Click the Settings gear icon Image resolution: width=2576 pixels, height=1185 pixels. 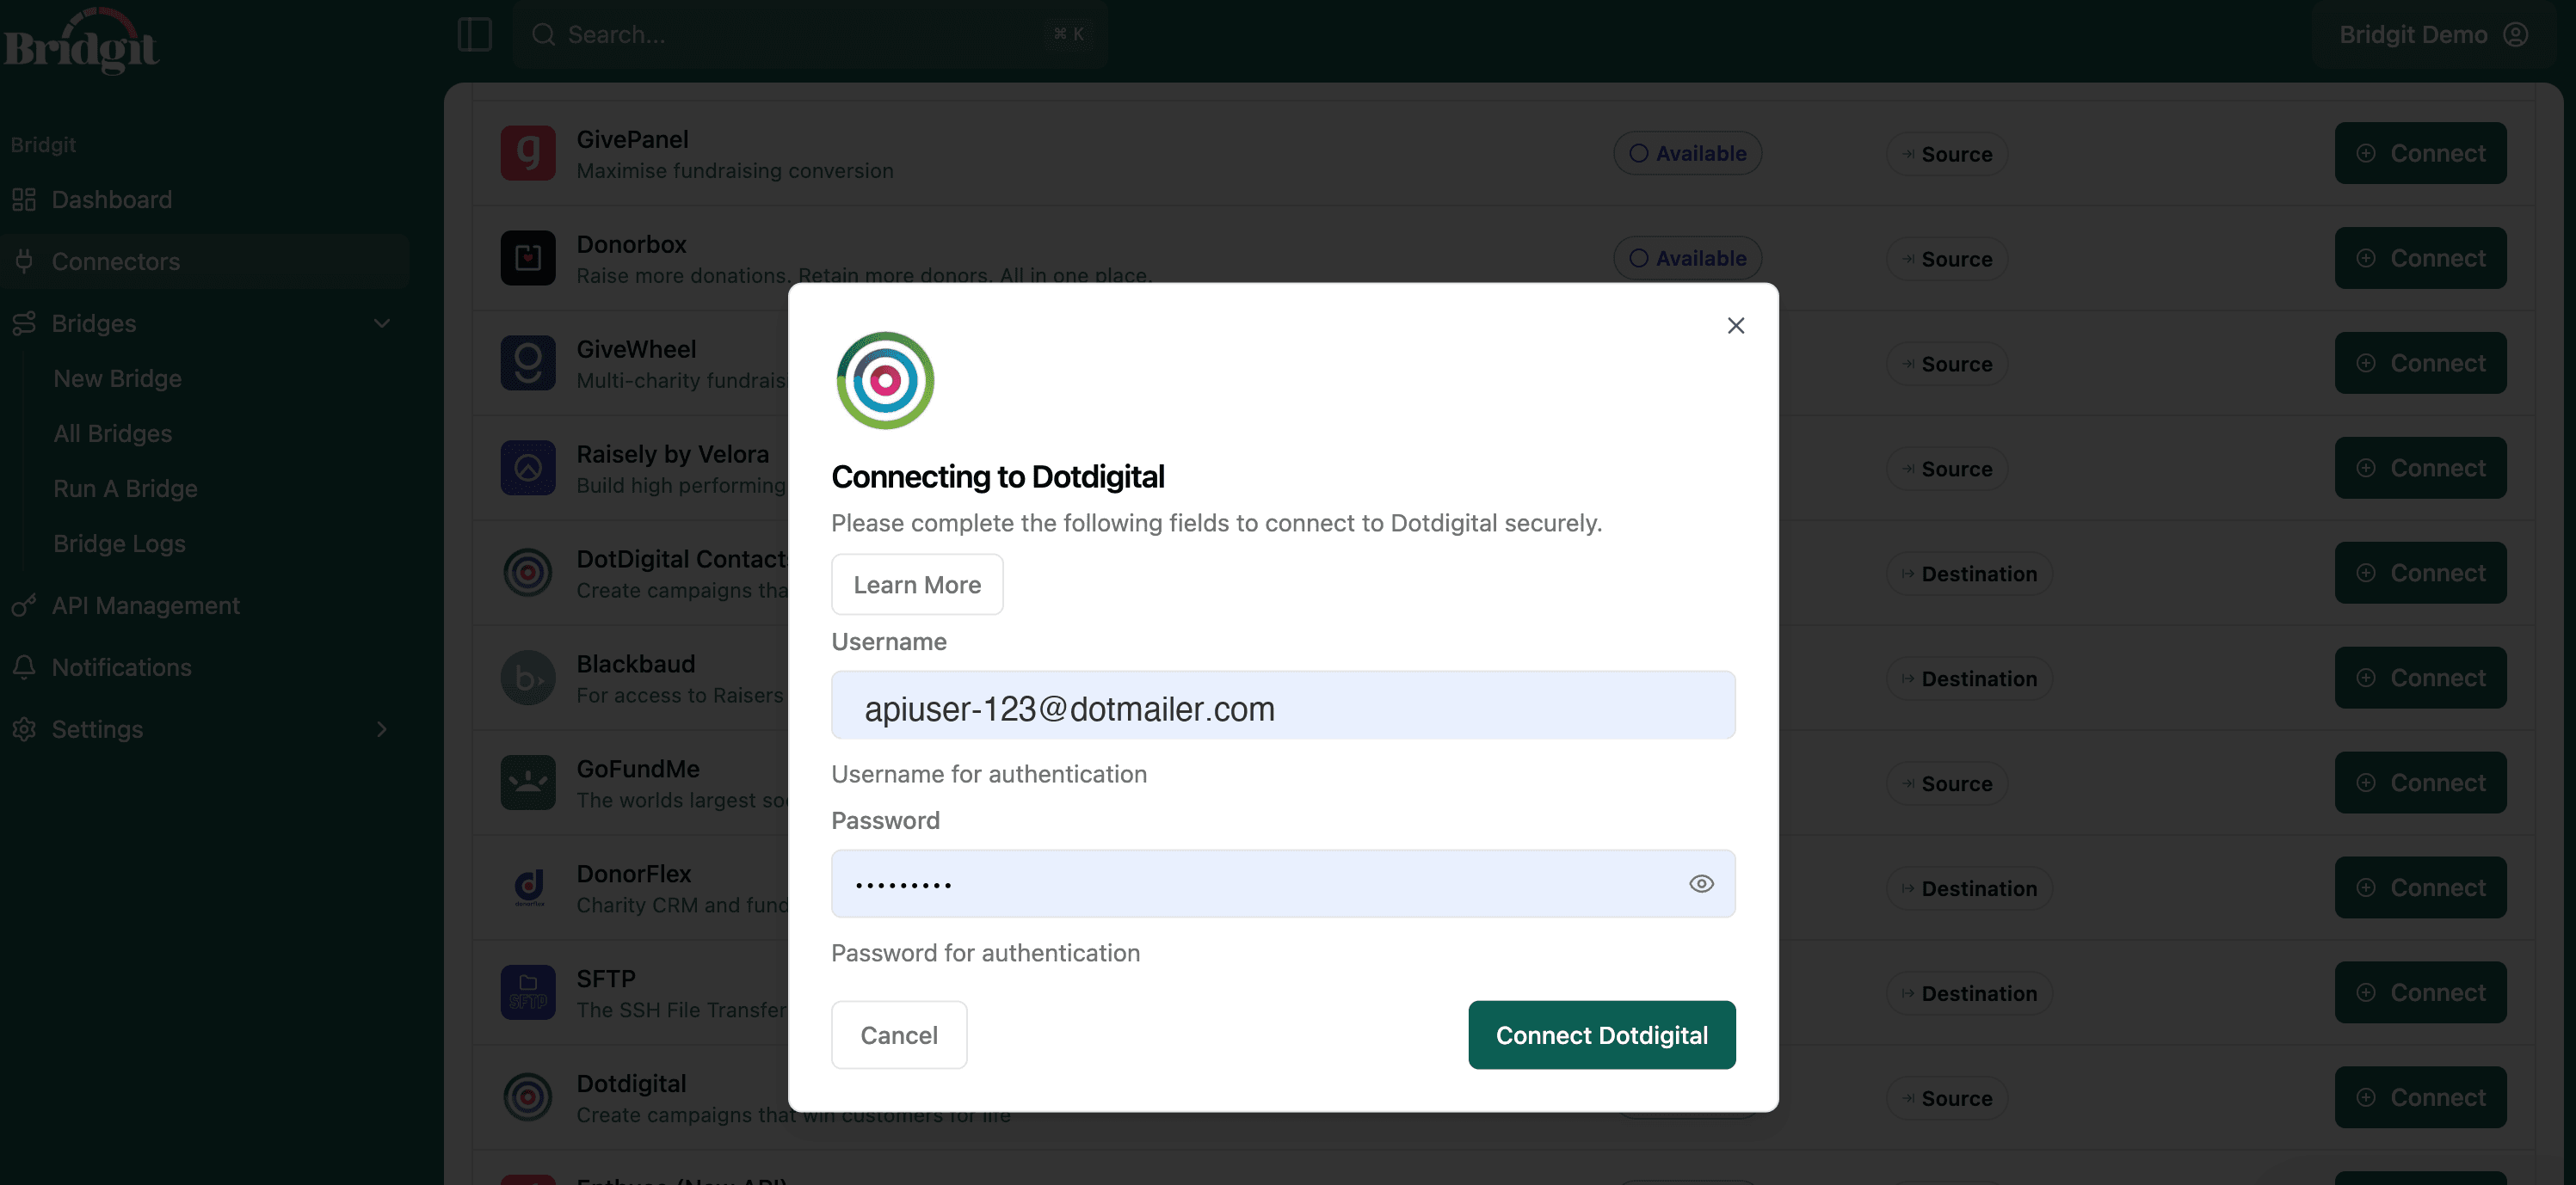tap(24, 728)
